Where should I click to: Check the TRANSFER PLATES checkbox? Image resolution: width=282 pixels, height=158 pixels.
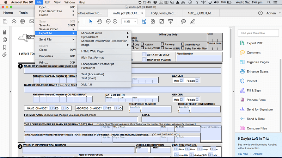pos(144,59)
